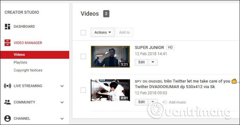The width and height of the screenshot is (240, 125).
Task: Open Playlists in the sidebar
Action: point(20,62)
